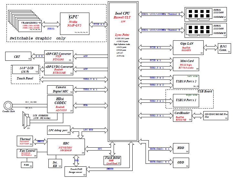Select the 14.0" LCD (16:9) block
The height and width of the screenshot is (178, 233).
(x=25, y=69)
